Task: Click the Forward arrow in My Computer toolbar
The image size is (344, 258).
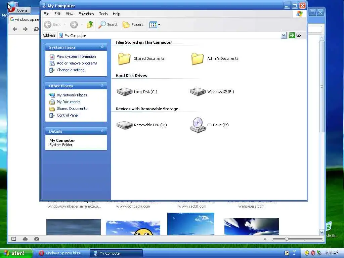Action: click(x=74, y=25)
